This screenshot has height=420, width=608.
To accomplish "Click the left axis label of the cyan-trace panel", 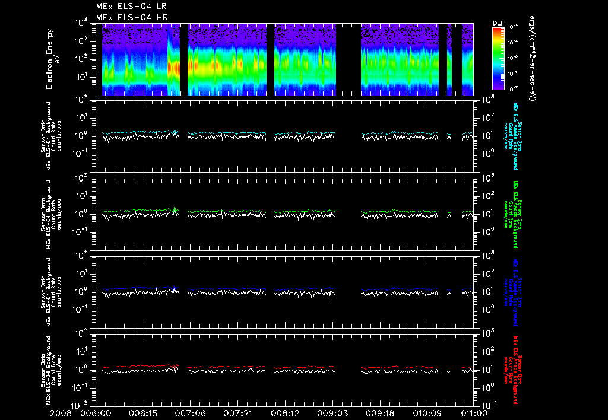I will click(50, 136).
